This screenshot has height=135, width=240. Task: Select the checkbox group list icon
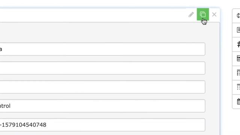tap(238, 87)
